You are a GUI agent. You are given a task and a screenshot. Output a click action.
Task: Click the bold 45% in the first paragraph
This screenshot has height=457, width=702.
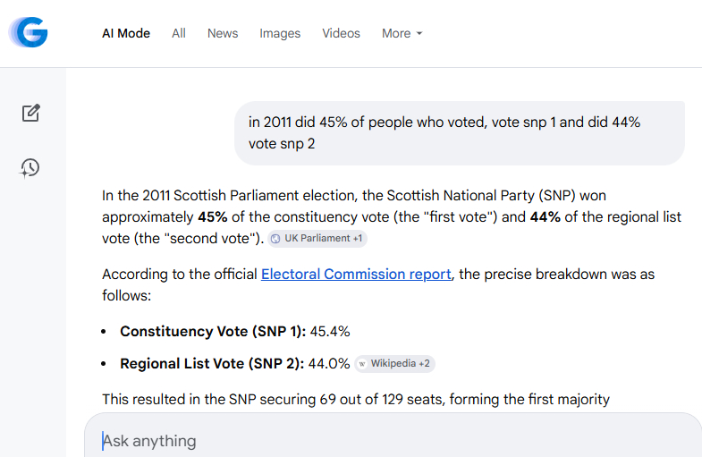coord(213,217)
